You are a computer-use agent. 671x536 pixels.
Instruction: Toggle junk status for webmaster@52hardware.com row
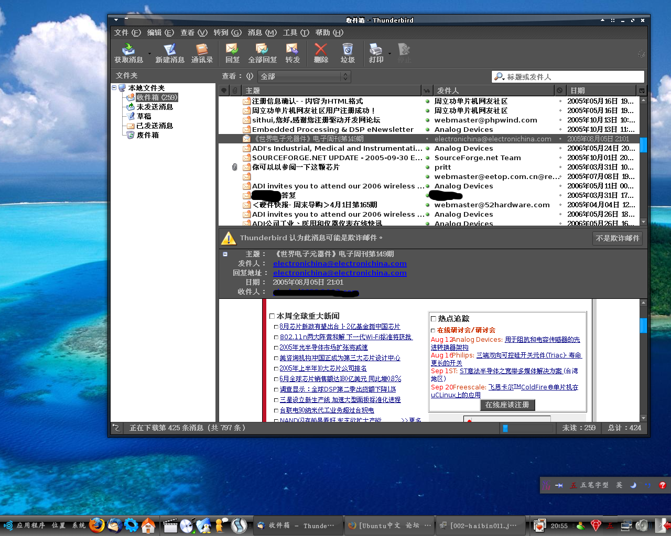(x=560, y=205)
